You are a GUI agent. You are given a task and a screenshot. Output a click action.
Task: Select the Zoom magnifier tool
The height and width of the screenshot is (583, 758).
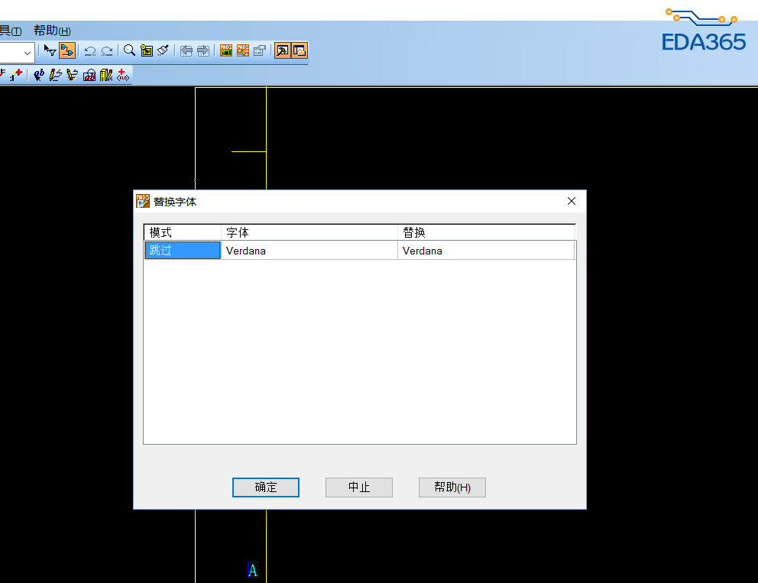coord(129,50)
